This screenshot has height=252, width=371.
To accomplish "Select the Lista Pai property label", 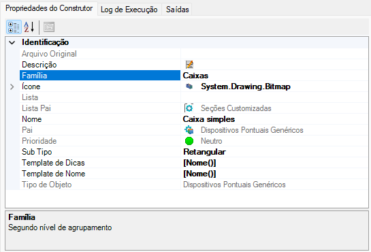I will [x=36, y=108].
